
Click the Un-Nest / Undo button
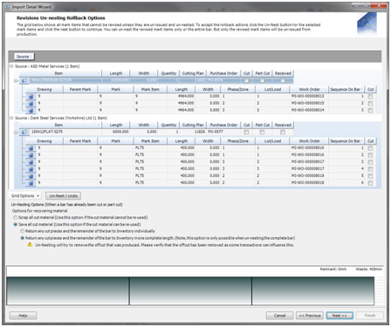[64, 195]
